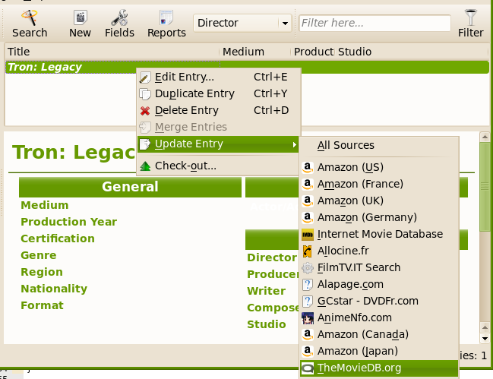Click the copy icon beside Duplicate Entry
The height and width of the screenshot is (379, 493).
click(145, 93)
